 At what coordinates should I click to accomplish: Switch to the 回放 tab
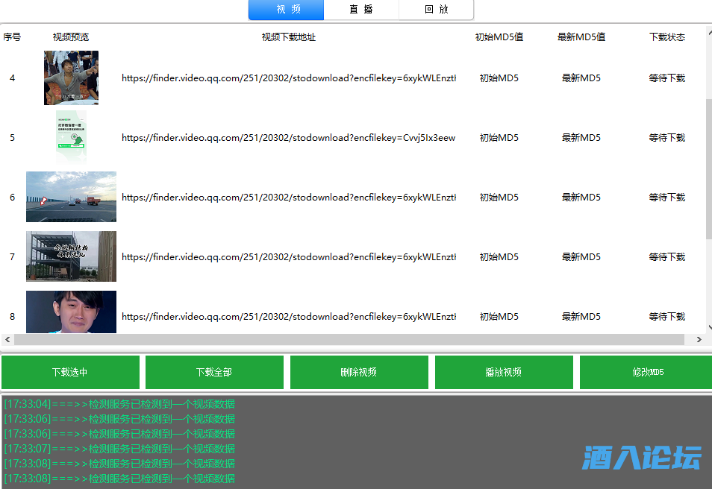pos(436,10)
